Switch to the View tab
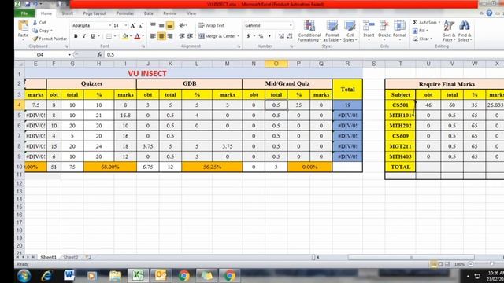The width and height of the screenshot is (504, 283). click(191, 13)
